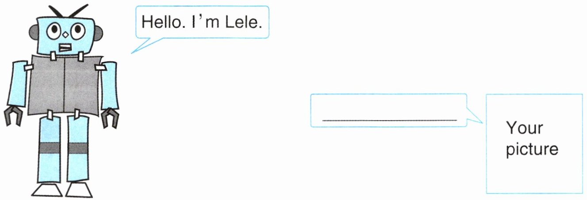The image size is (587, 200).
Task: Click the robot's blue left arm
Action: point(18,84)
